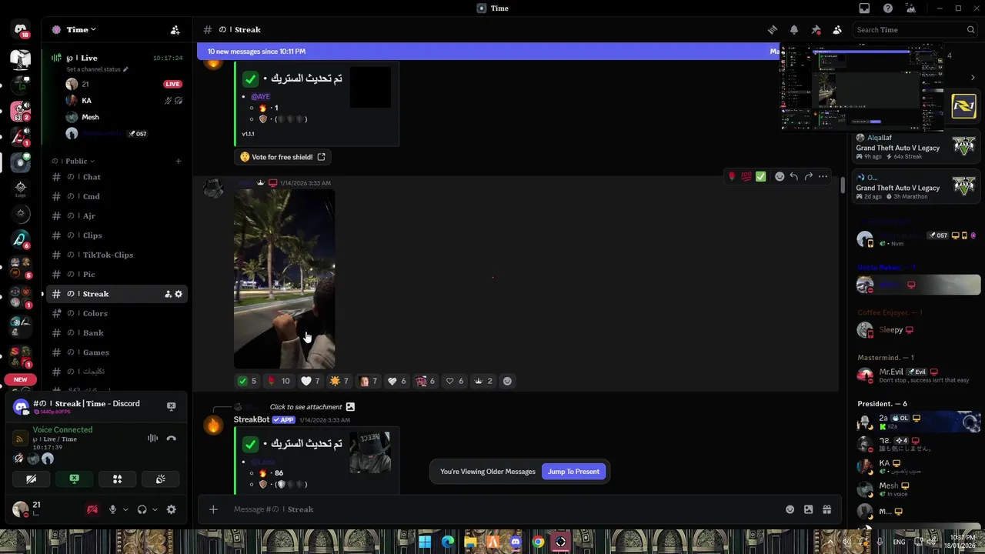
Task: Open the Bank channel
Action: pyautogui.click(x=117, y=333)
